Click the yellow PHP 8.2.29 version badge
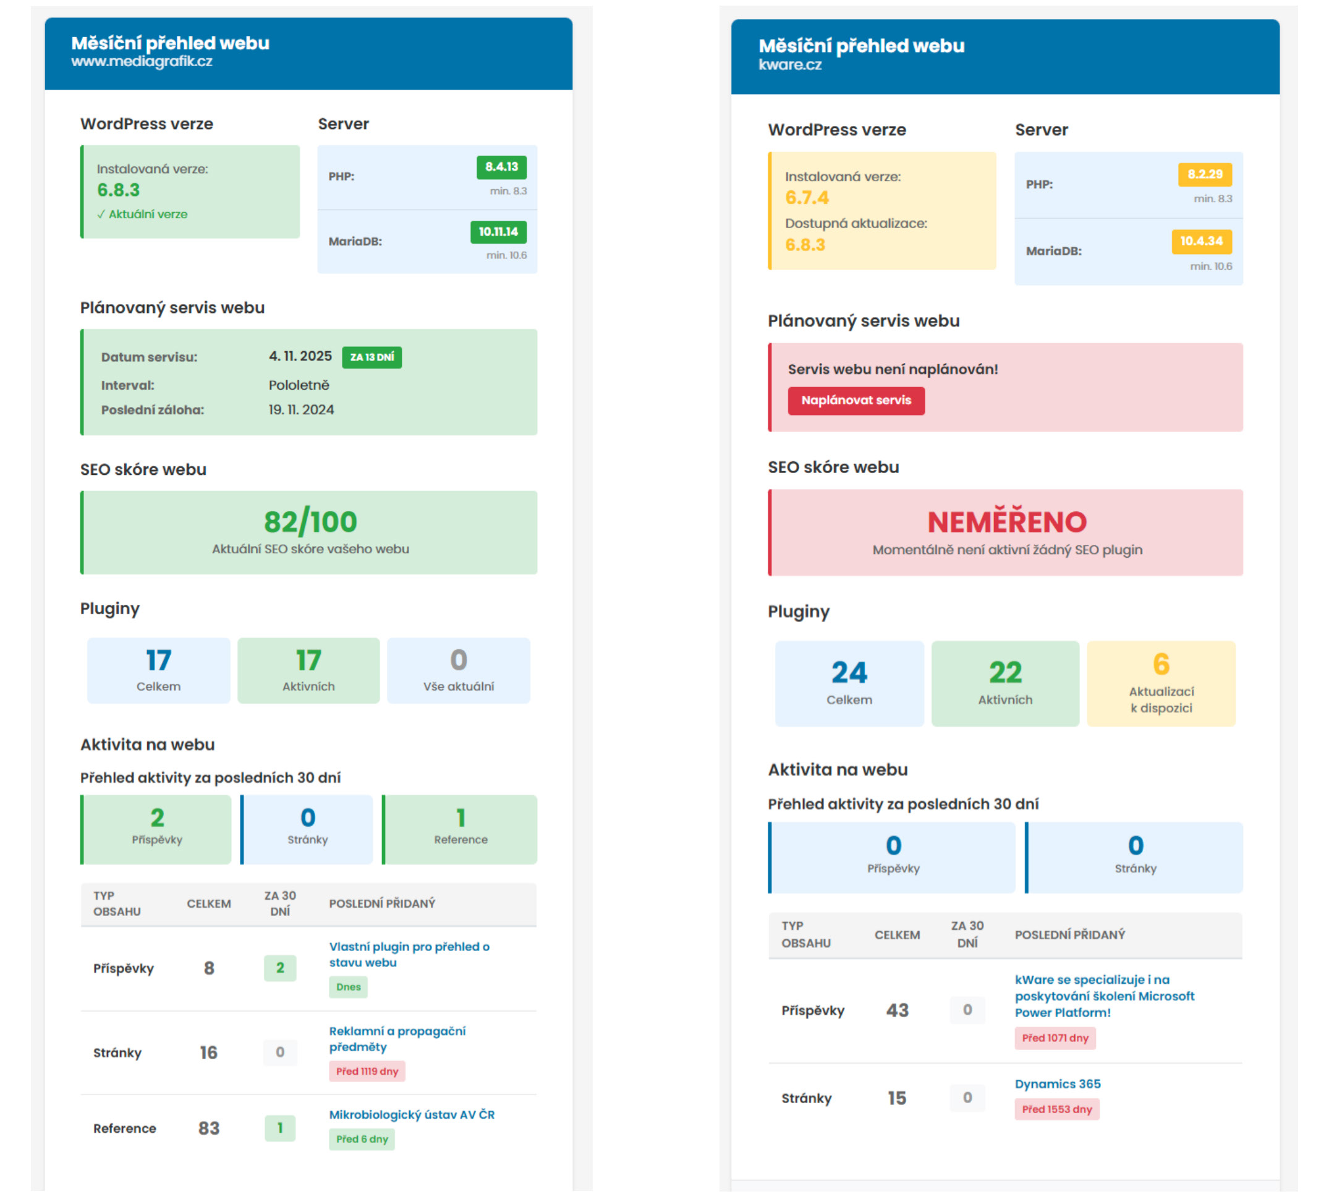 click(x=1204, y=174)
